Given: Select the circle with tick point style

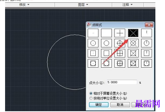Looking at the screenshot, I should (x=147, y=43).
